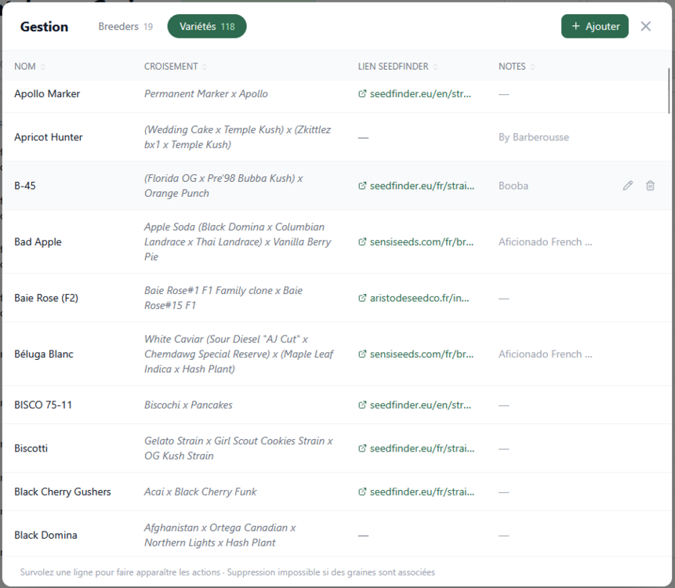Click the 'By Barberousse' note
The height and width of the screenshot is (588, 675).
click(534, 137)
